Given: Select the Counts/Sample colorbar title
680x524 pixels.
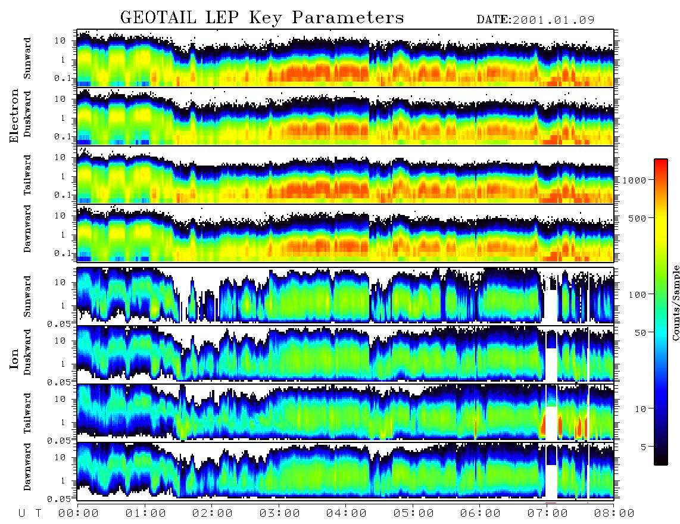Looking at the screenshot, I should 675,302.
